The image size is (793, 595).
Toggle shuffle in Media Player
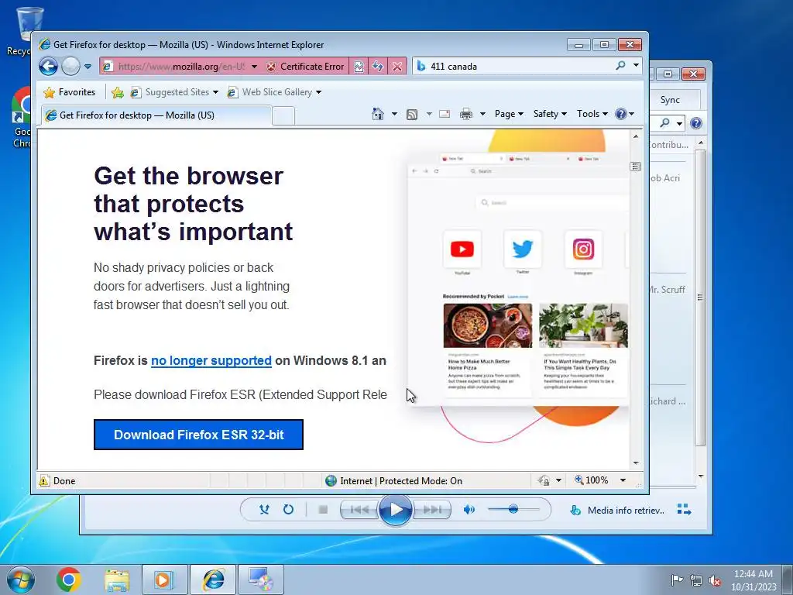pos(264,510)
